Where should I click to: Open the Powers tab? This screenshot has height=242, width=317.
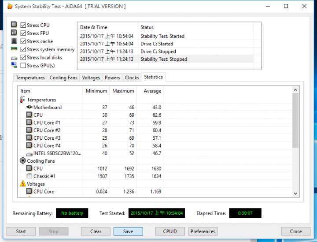(x=112, y=78)
